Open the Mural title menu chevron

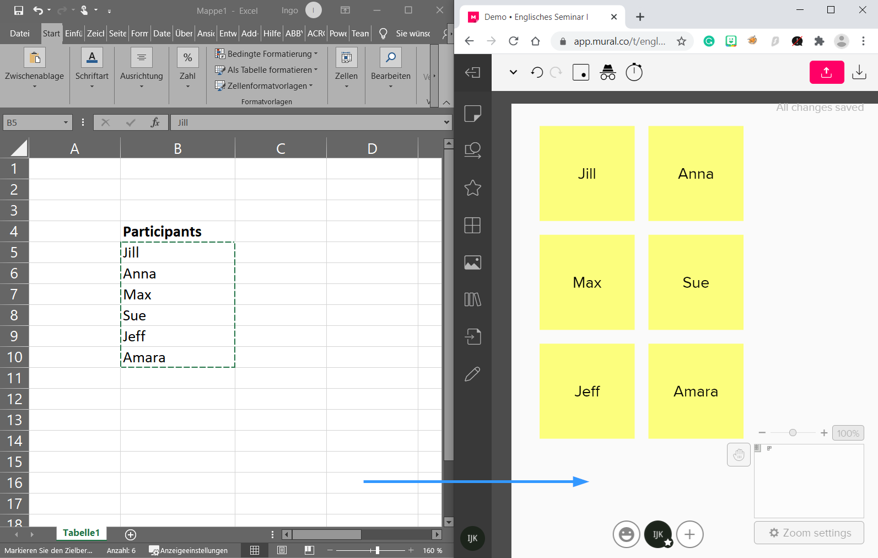[514, 72]
